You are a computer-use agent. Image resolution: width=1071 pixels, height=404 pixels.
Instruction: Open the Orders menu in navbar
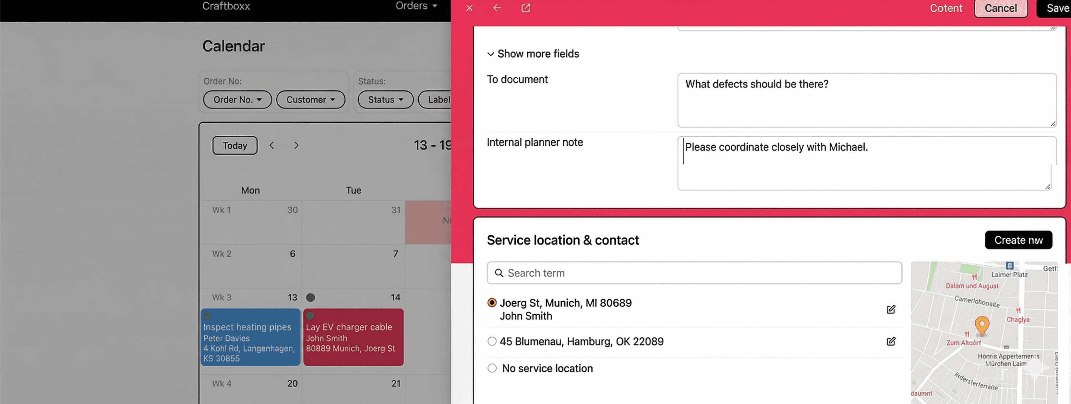click(x=416, y=6)
